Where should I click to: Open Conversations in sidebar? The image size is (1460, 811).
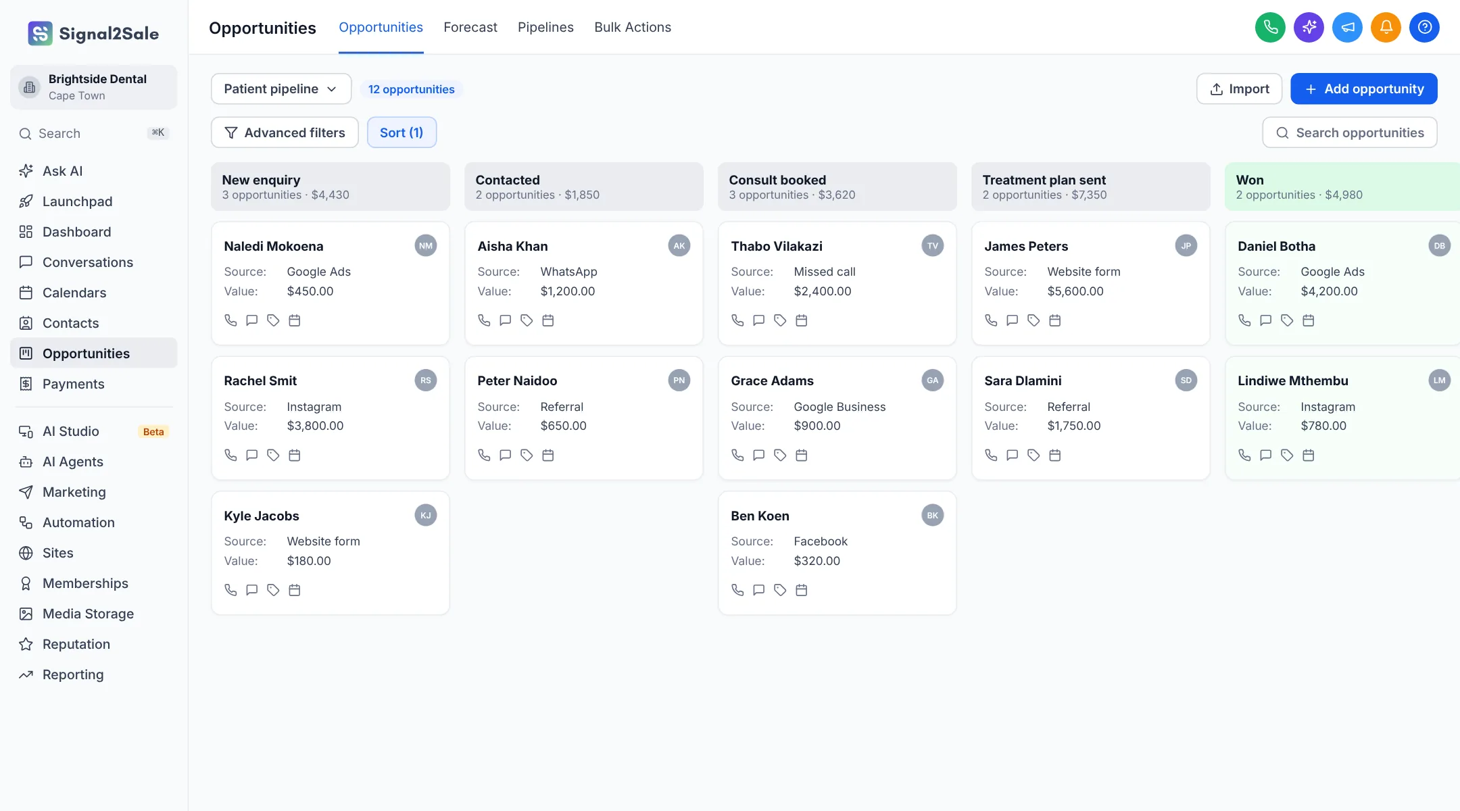(x=94, y=262)
